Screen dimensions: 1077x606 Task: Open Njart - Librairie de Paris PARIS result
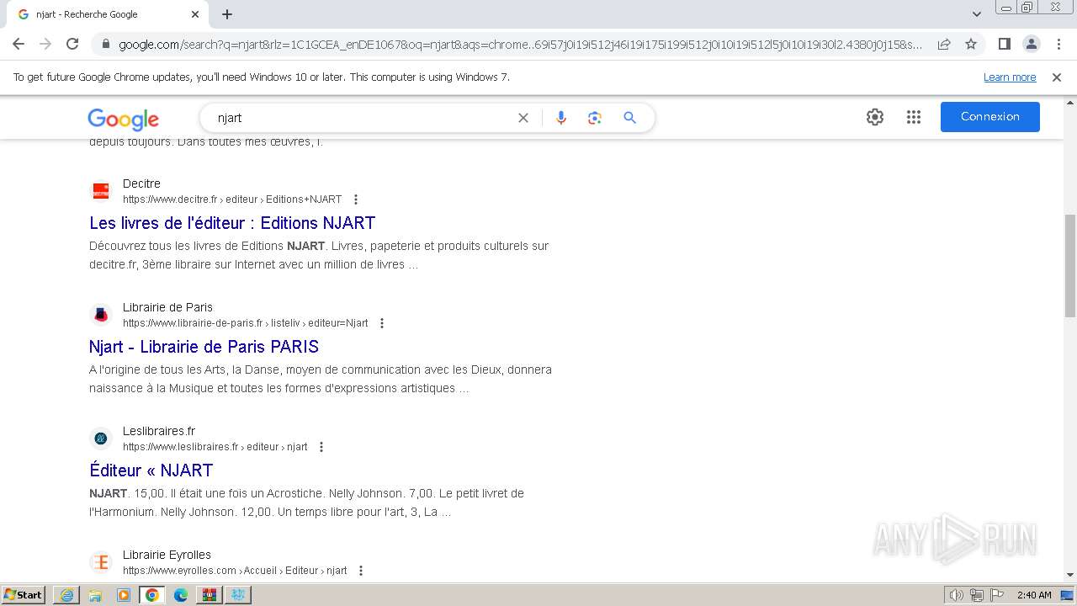click(x=204, y=347)
